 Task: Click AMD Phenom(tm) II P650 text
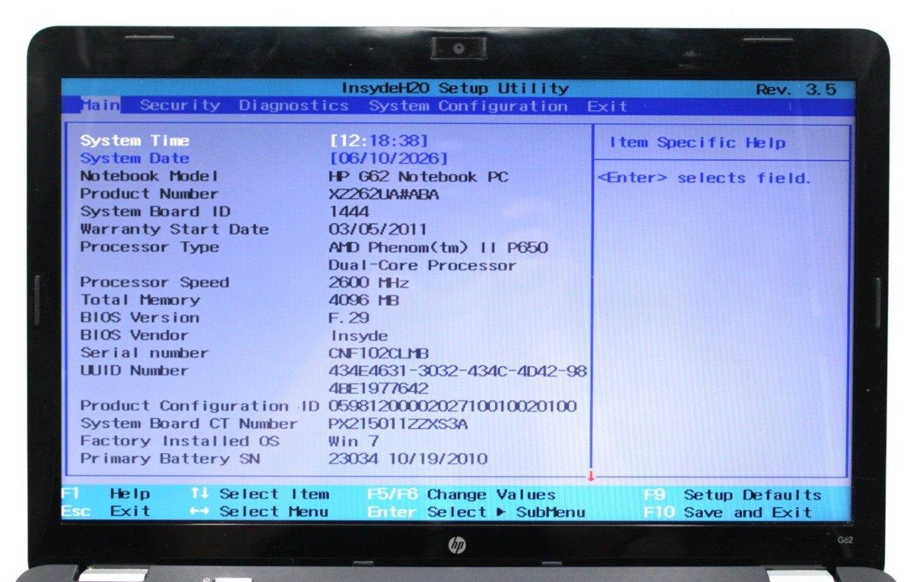point(438,248)
